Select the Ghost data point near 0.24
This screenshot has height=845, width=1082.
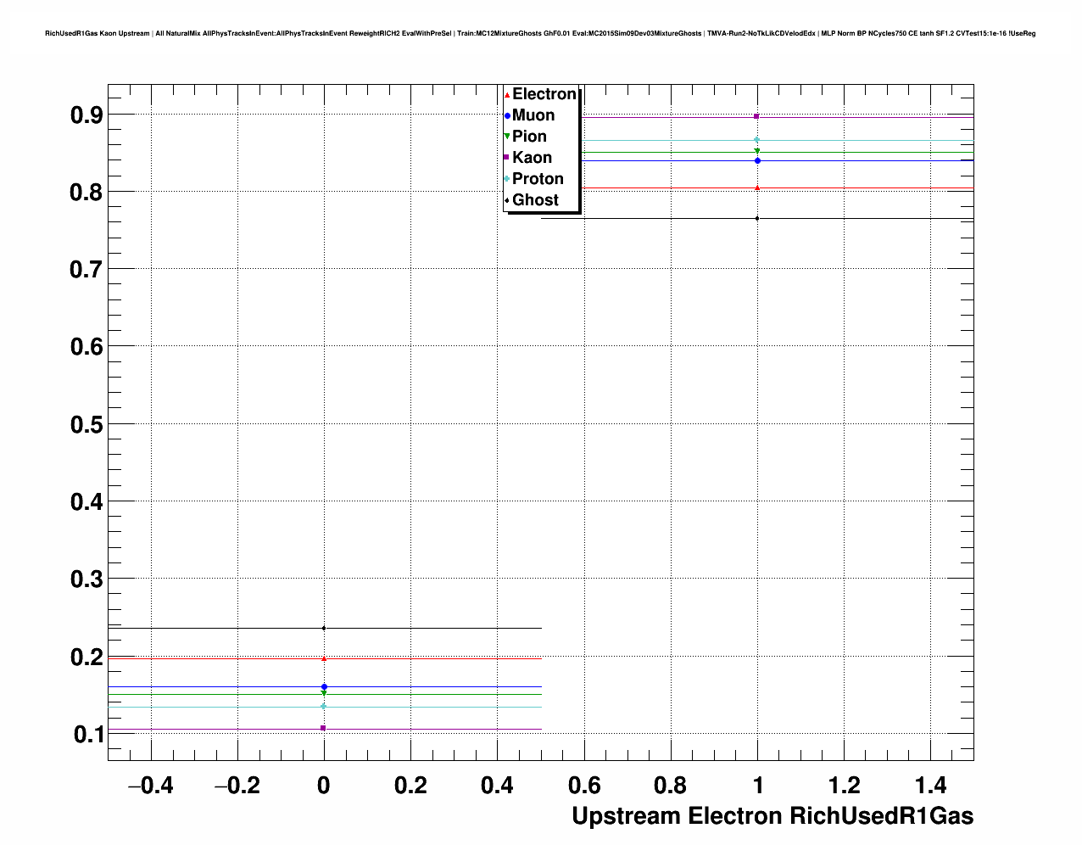[324, 628]
